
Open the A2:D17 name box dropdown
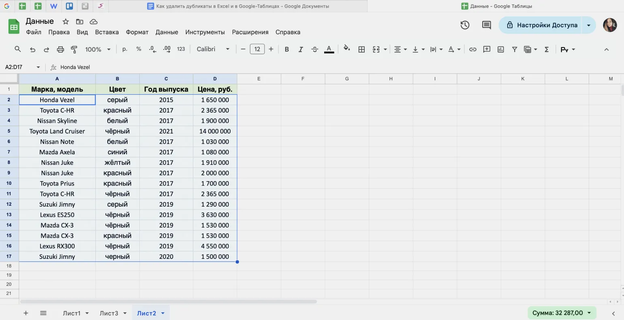(38, 67)
